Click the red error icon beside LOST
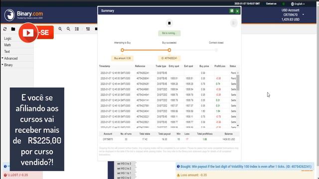Viewport: 319px width, 179px height. [x=5, y=175]
